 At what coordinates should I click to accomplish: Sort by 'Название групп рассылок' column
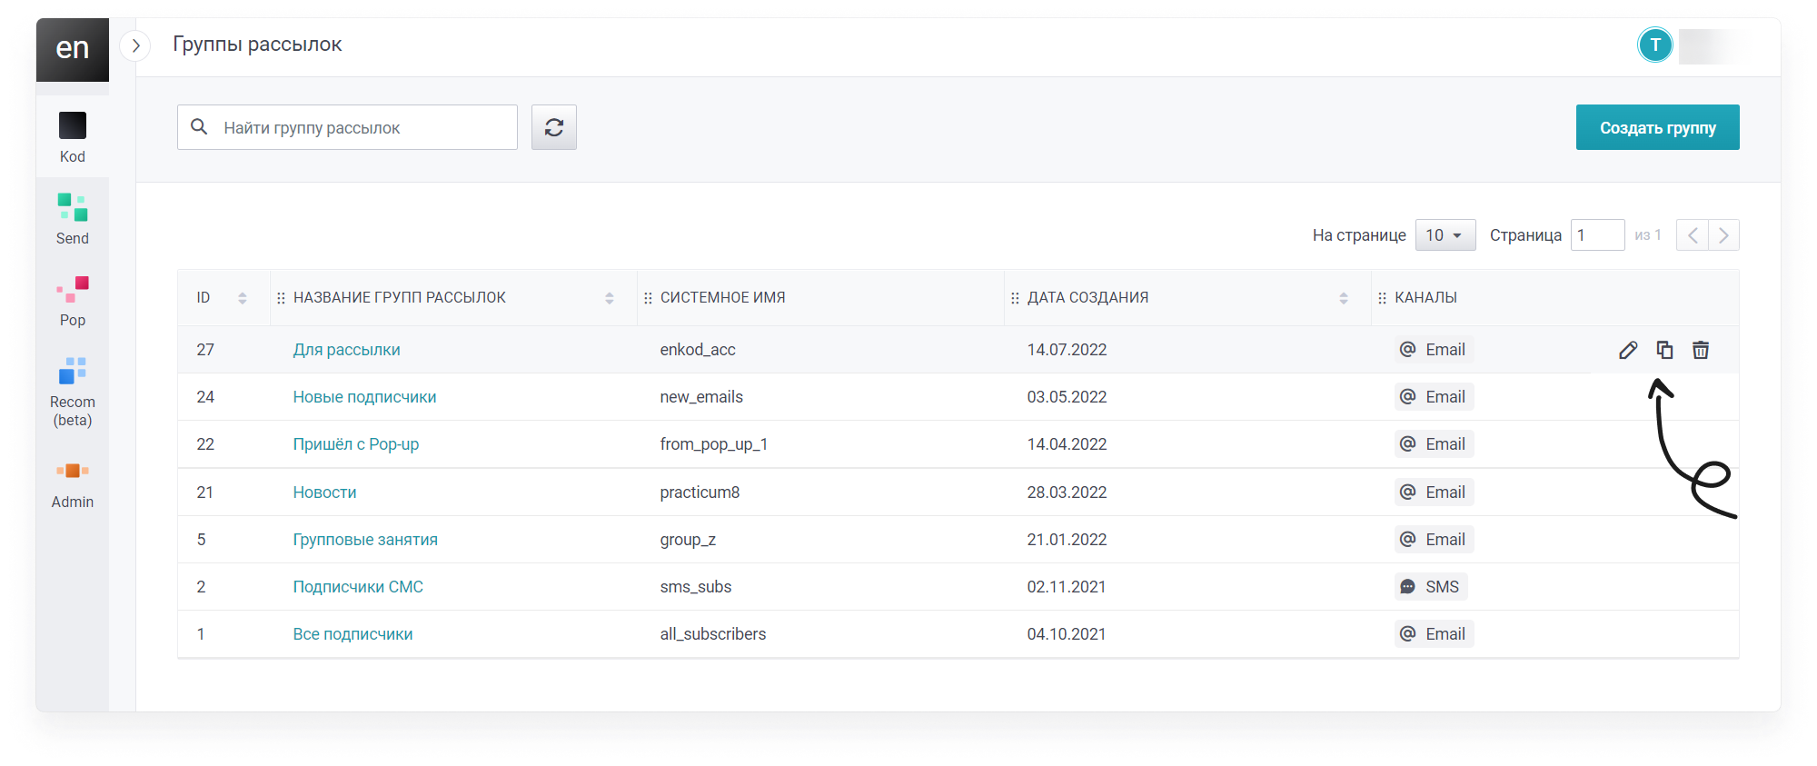[610, 298]
